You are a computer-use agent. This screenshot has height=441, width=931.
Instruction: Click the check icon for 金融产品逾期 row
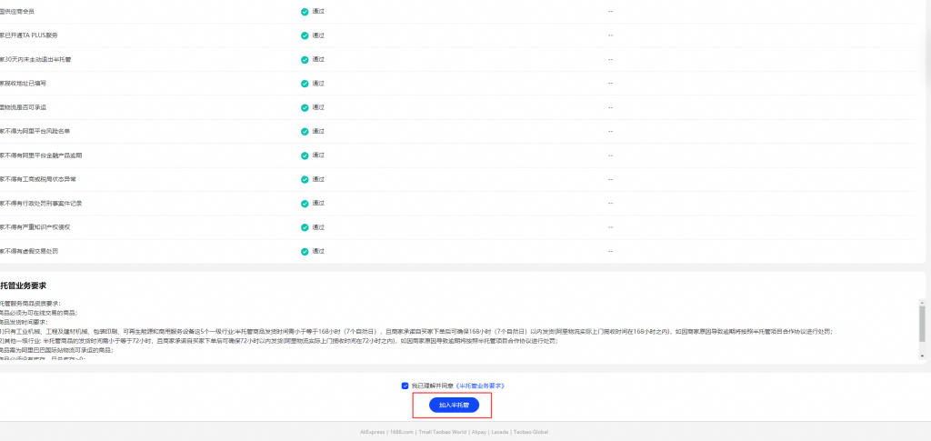[x=305, y=155]
